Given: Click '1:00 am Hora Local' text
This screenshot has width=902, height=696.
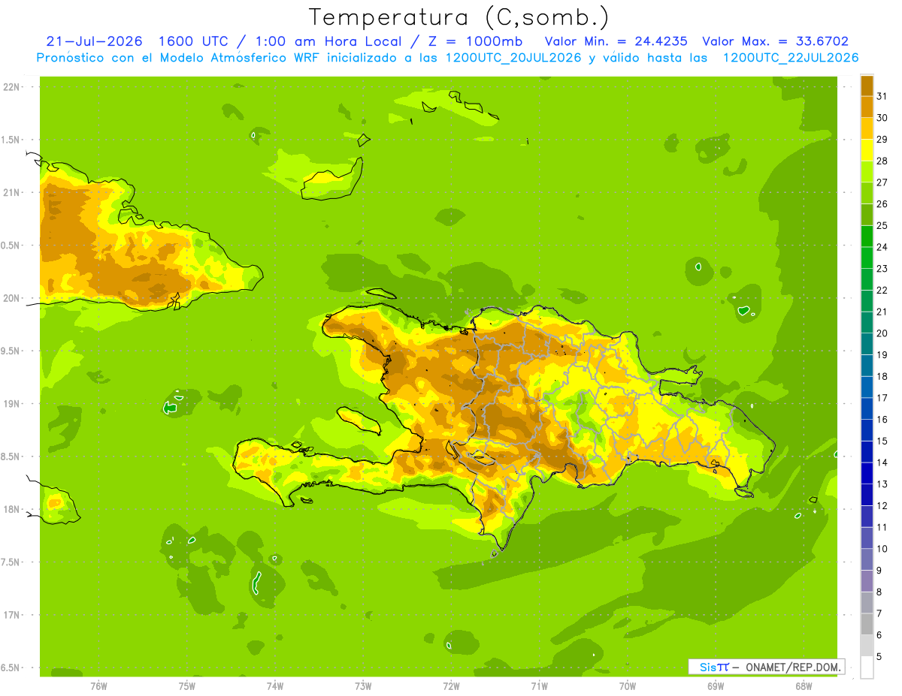Looking at the screenshot, I should click(329, 41).
